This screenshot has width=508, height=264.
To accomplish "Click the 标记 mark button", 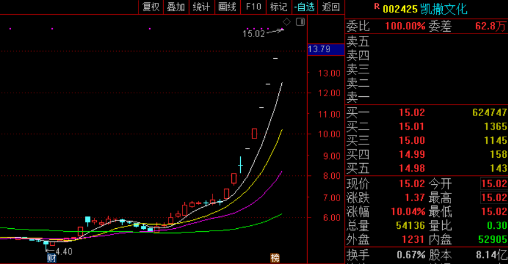I will (x=279, y=7).
